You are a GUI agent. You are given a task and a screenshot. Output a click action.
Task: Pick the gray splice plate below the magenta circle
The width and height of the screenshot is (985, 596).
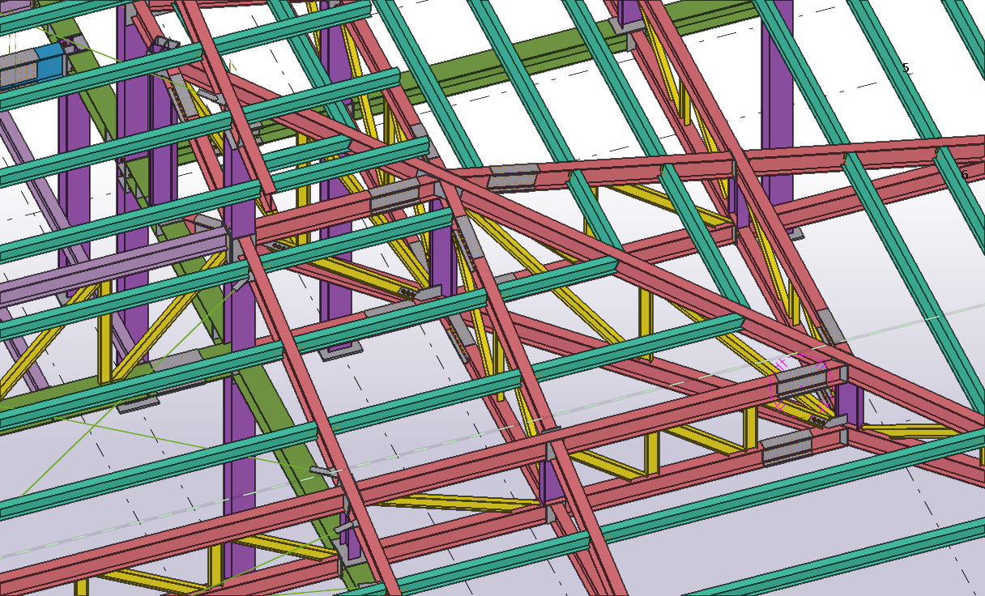tap(787, 445)
